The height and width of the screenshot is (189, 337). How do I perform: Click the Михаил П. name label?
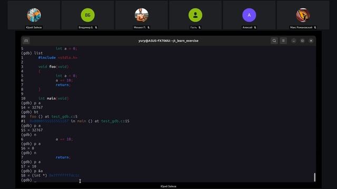click(140, 27)
